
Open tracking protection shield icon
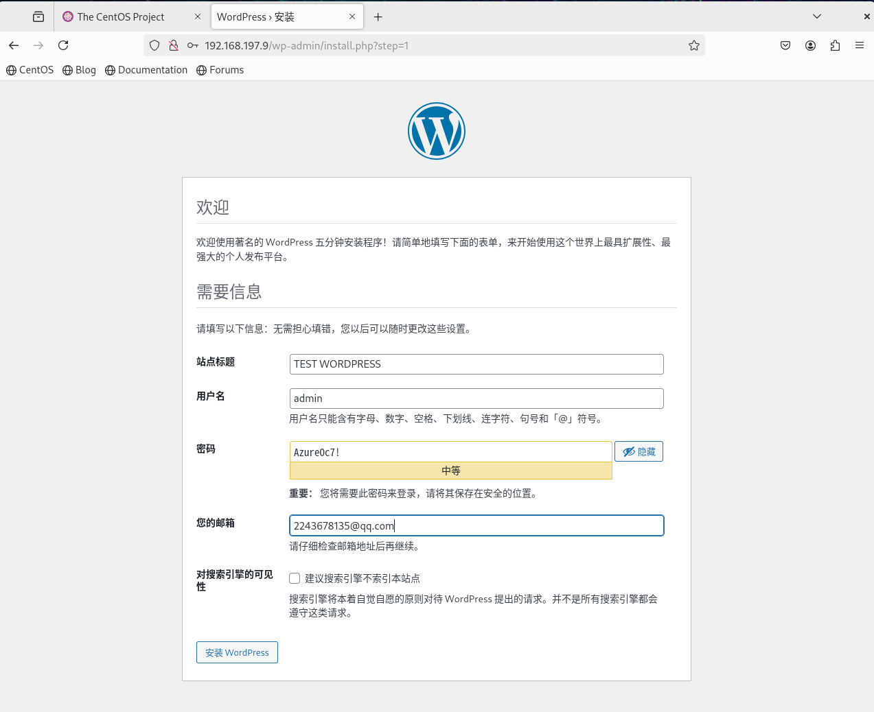click(154, 45)
